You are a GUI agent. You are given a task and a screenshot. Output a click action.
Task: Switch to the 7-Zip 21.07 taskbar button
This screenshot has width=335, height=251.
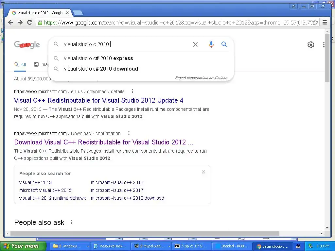coord(191,246)
